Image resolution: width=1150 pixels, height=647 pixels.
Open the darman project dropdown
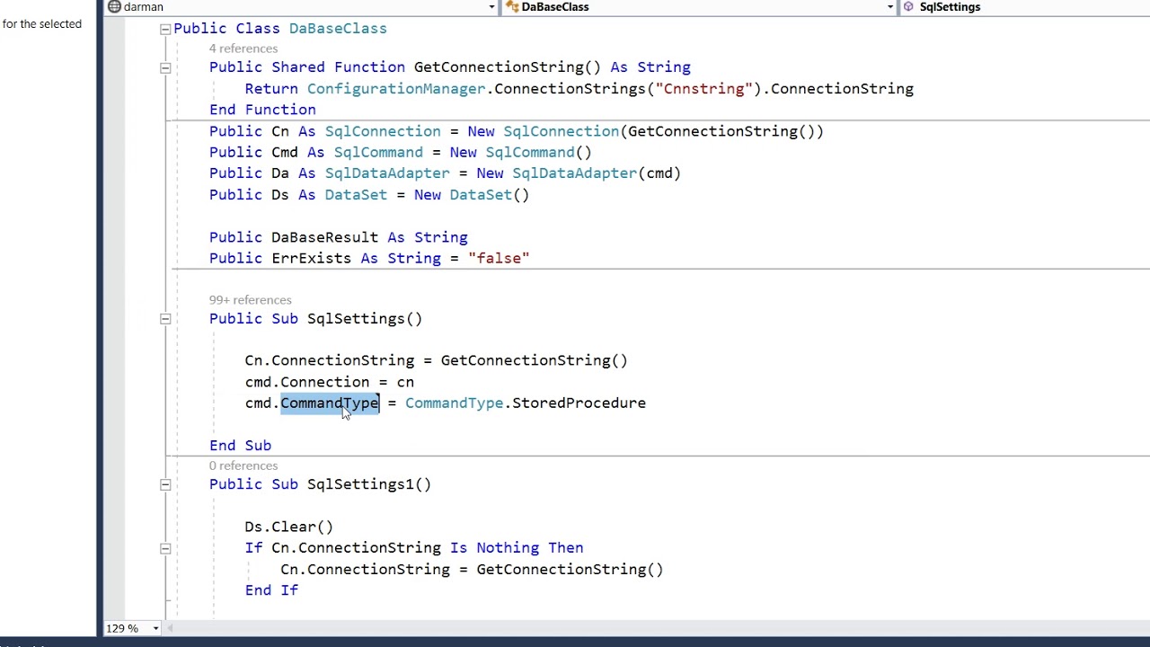tap(491, 7)
